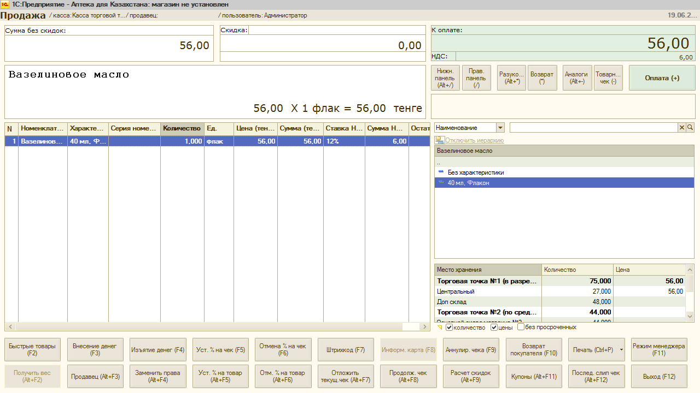Screen dimensions: 700x393
Task: Click the 1C application icon in title bar
Action: [5, 4]
